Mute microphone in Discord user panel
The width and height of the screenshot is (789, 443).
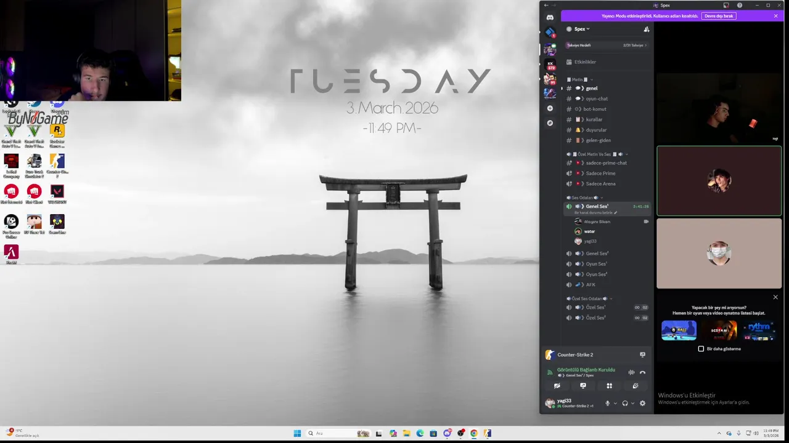pos(607,404)
